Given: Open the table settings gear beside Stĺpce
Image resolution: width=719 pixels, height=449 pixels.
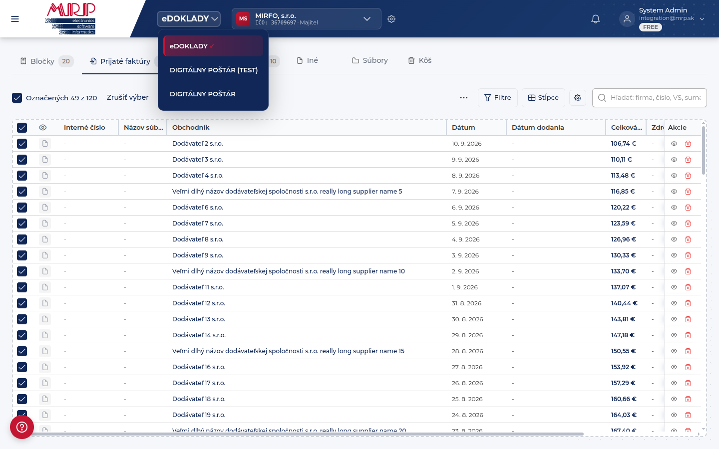Looking at the screenshot, I should [578, 98].
